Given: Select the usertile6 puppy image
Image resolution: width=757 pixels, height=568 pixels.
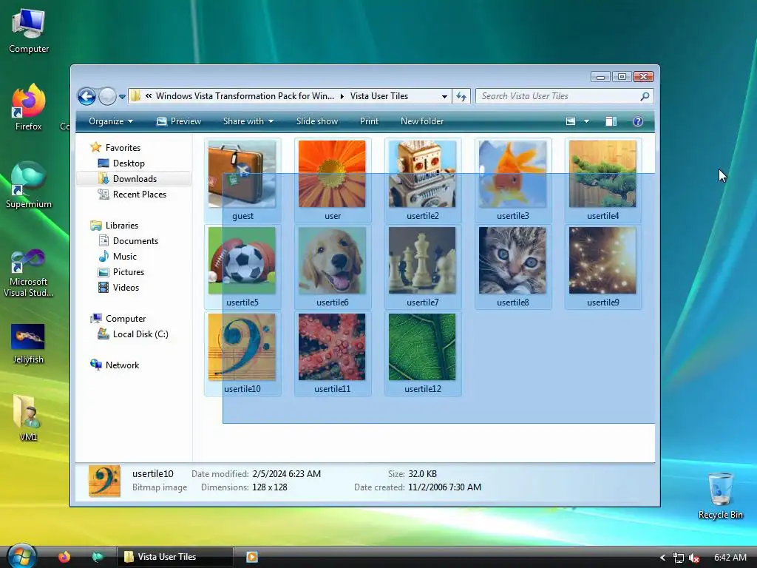Looking at the screenshot, I should tap(332, 261).
